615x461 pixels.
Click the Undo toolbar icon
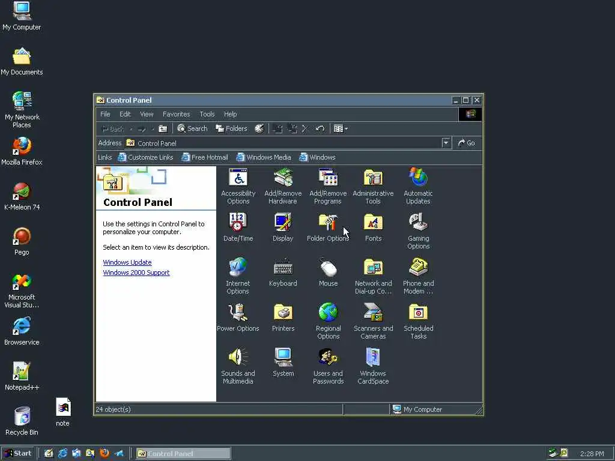320,128
